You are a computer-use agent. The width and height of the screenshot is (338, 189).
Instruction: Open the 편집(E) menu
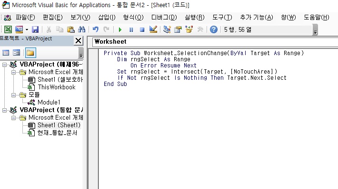52,17
